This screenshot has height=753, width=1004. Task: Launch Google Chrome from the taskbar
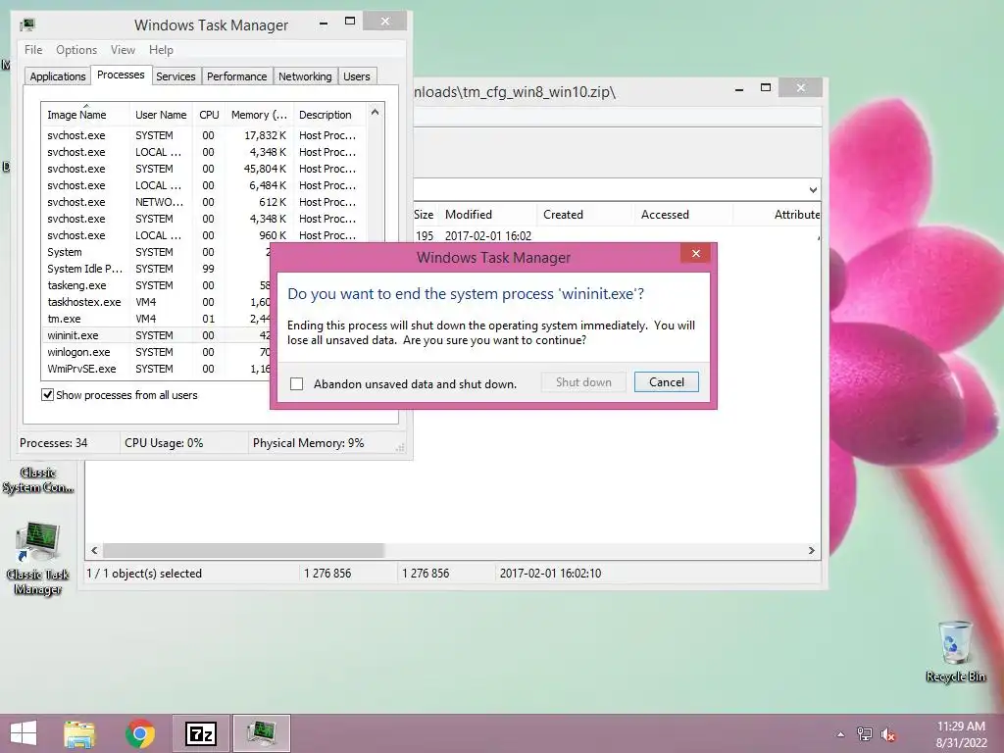(139, 733)
